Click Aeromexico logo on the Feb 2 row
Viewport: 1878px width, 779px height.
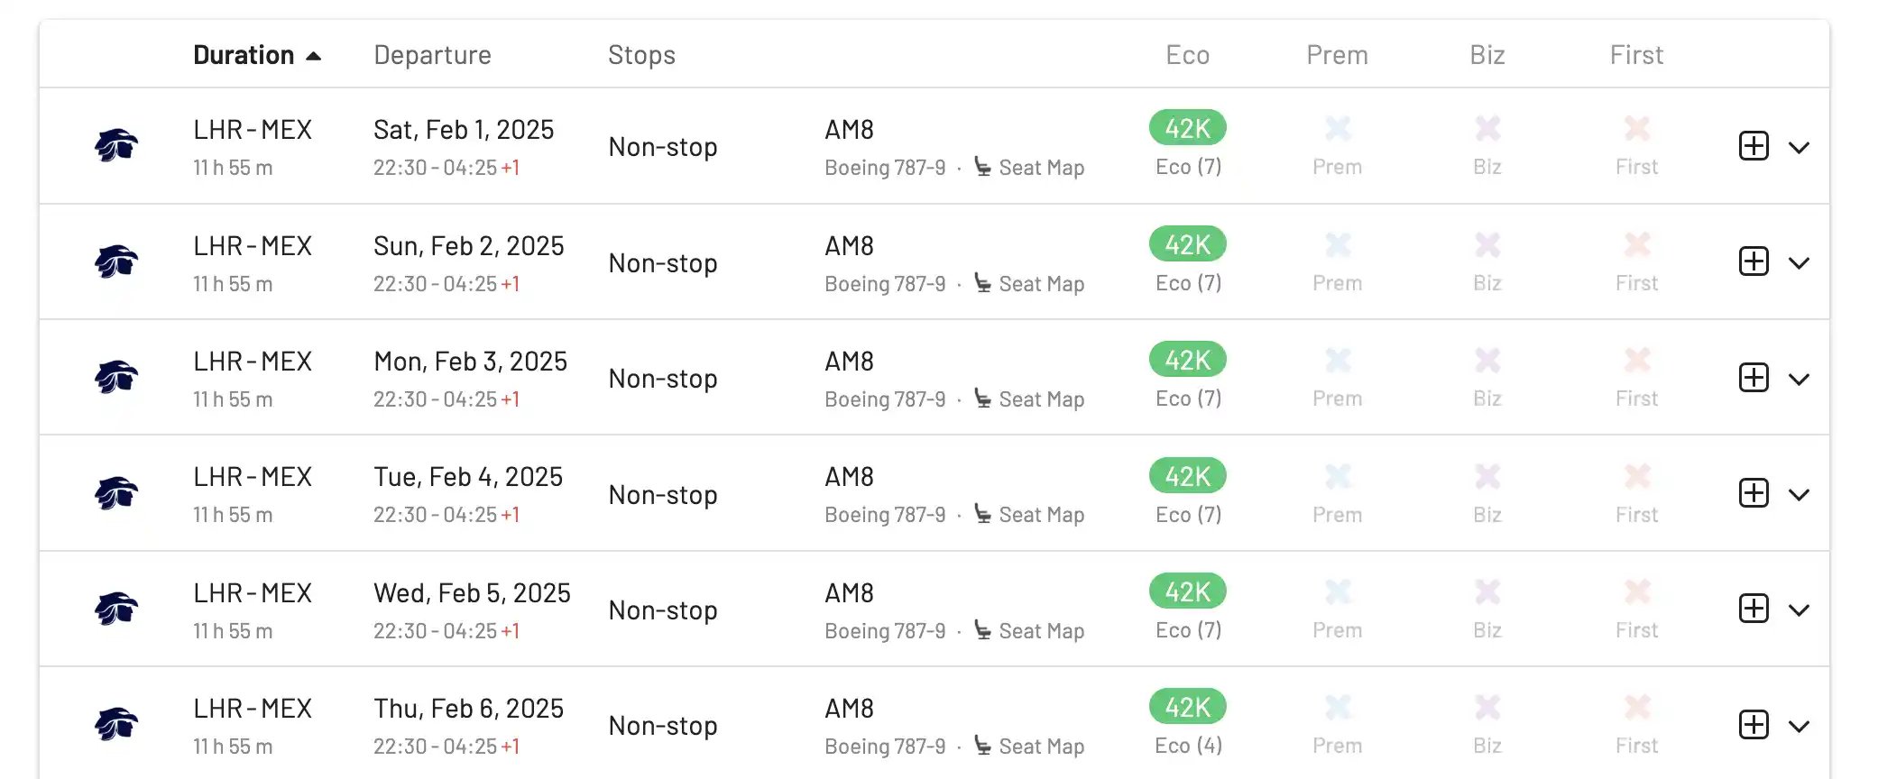pyautogui.click(x=116, y=261)
